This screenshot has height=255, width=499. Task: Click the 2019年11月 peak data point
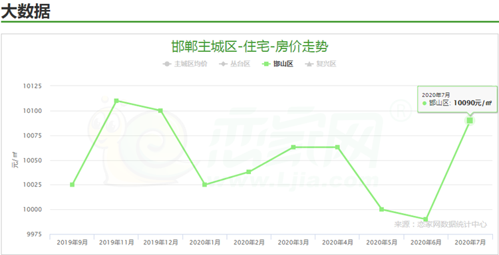pyautogui.click(x=116, y=101)
